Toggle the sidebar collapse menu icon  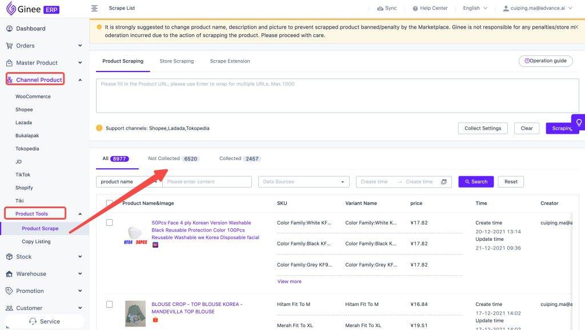[94, 8]
